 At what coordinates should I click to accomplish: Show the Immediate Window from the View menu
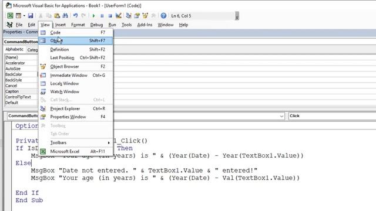tap(76, 76)
